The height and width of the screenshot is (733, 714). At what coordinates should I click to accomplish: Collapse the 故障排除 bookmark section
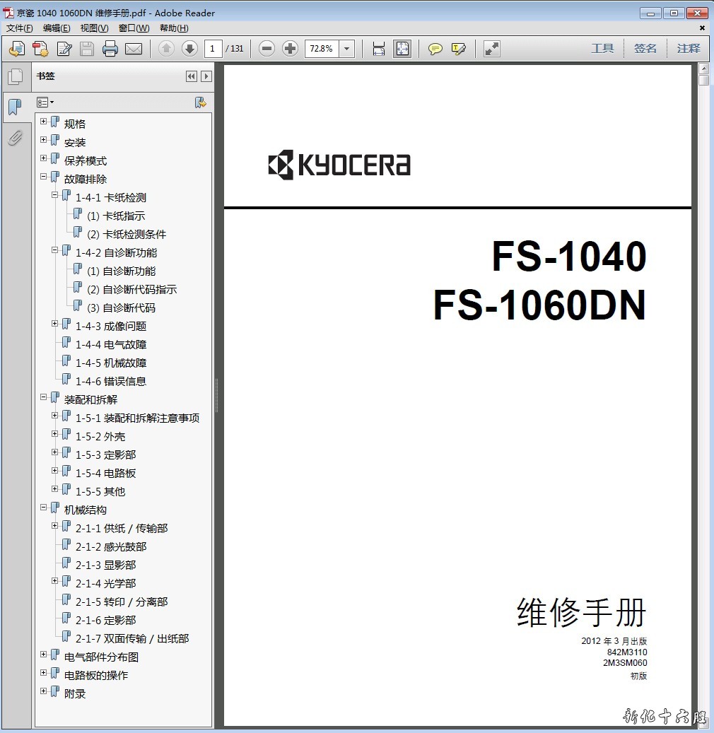coord(44,177)
